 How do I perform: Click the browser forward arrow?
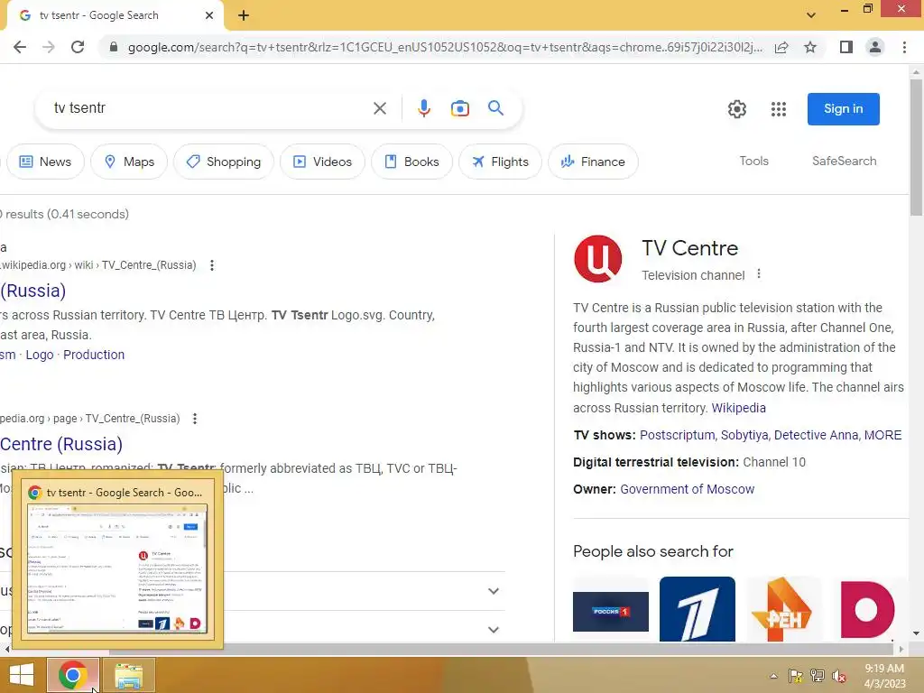[49, 47]
